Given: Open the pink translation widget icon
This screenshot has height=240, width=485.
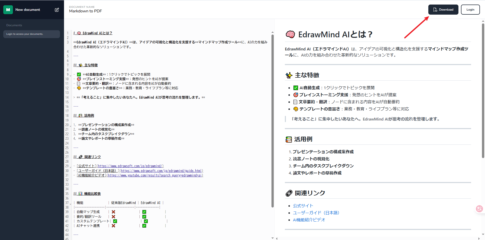Looking at the screenshot, I should click(479, 209).
